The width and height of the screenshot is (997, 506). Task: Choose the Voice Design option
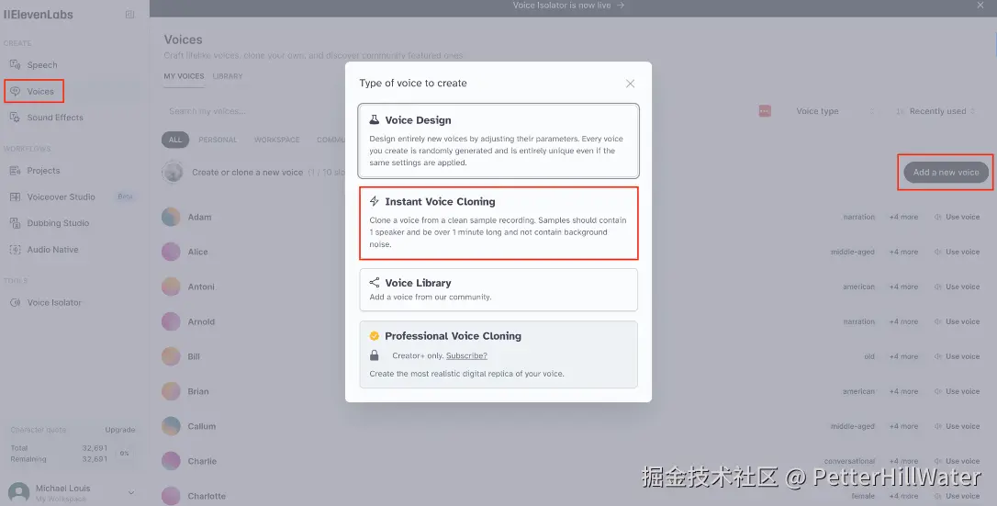tap(498, 141)
